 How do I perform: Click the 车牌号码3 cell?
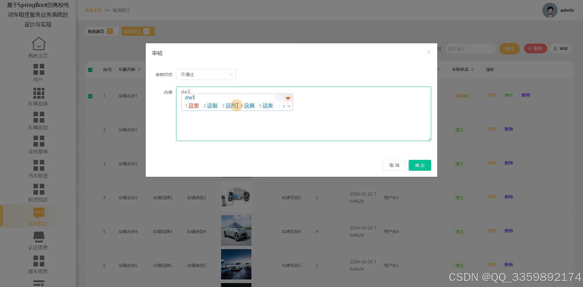291,198
